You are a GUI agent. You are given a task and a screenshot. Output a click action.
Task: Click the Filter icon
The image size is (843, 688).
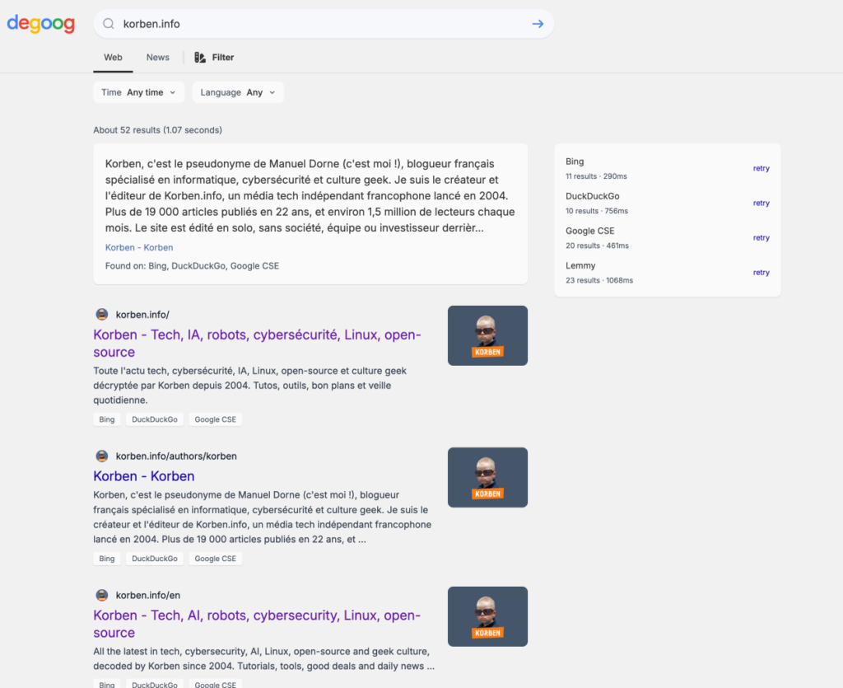(x=200, y=58)
